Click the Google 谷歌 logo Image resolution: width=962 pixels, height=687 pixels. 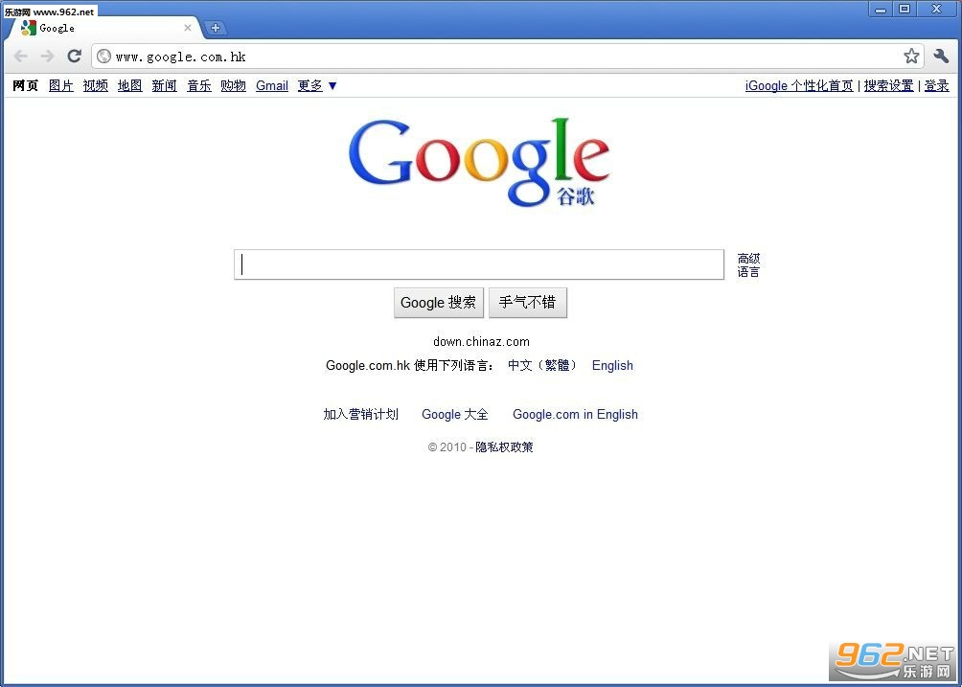tap(479, 162)
